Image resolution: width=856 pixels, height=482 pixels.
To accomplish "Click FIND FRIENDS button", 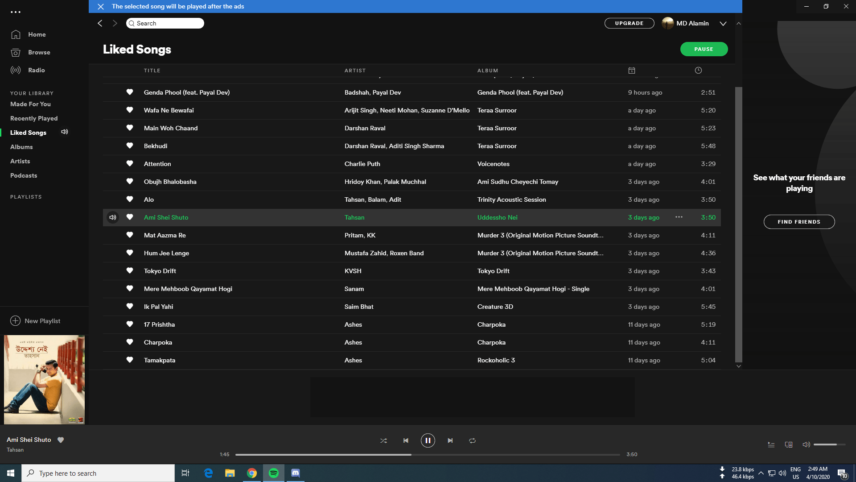I will (799, 222).
